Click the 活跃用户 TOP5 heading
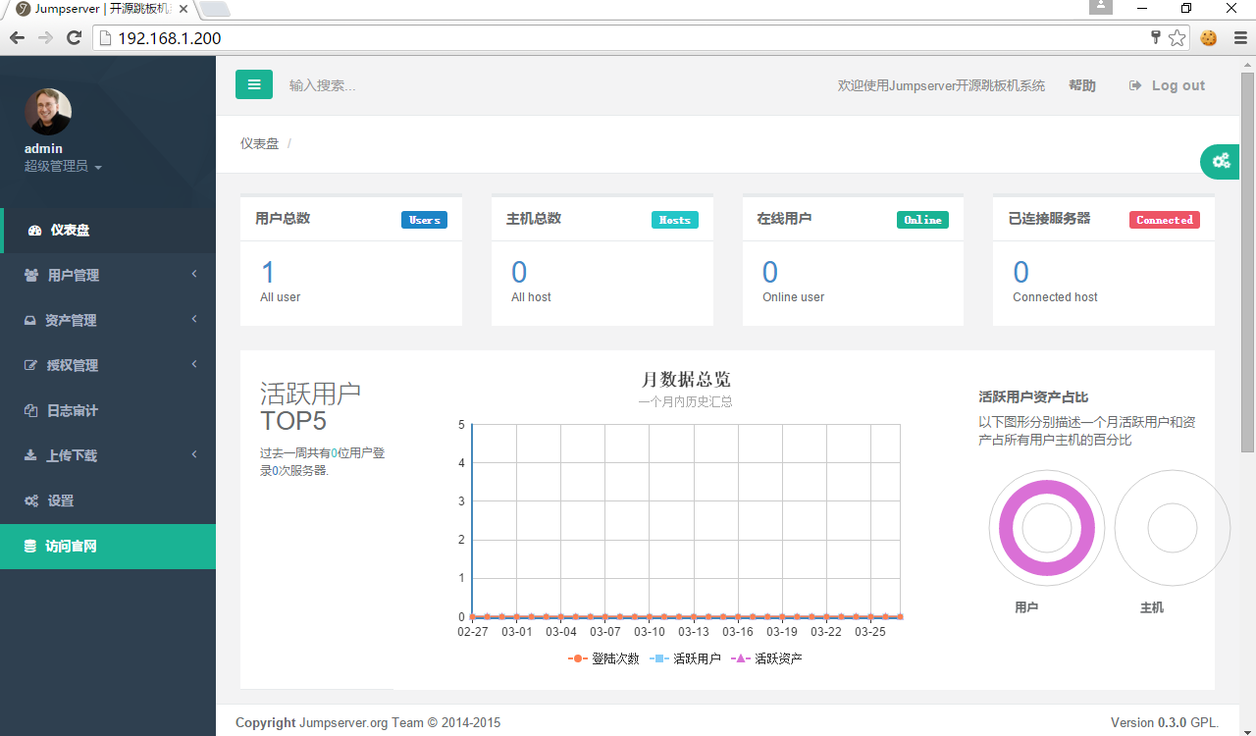The image size is (1256, 736). pos(310,407)
